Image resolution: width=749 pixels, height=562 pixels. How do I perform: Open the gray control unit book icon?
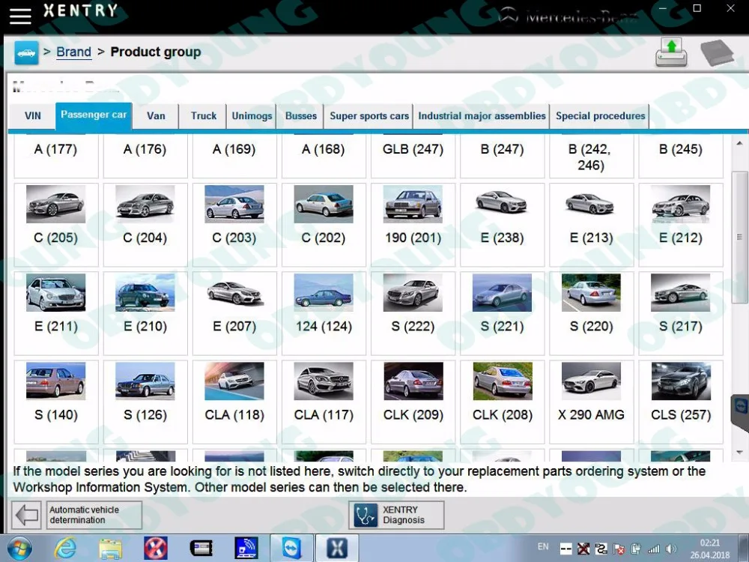(x=717, y=52)
